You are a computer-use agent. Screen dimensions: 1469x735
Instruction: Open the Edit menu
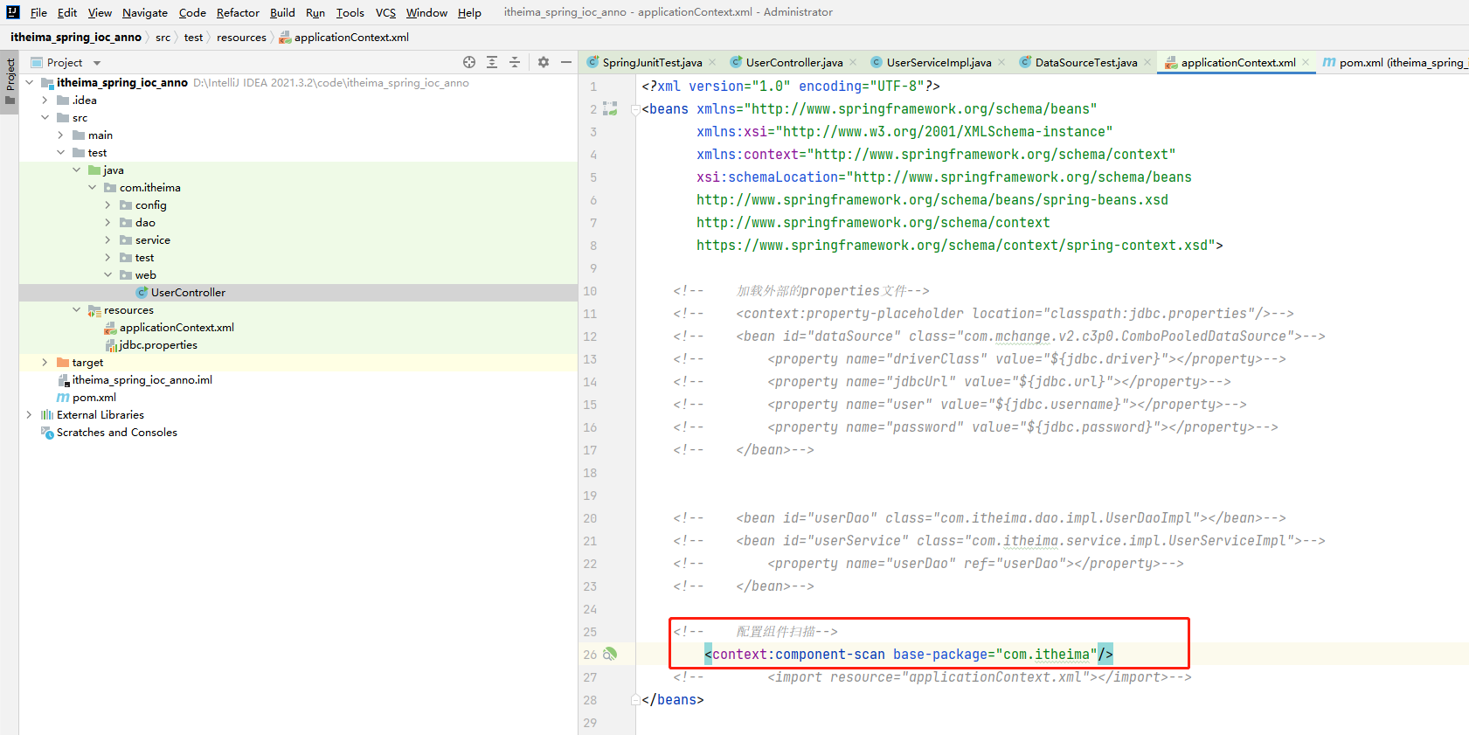click(67, 12)
